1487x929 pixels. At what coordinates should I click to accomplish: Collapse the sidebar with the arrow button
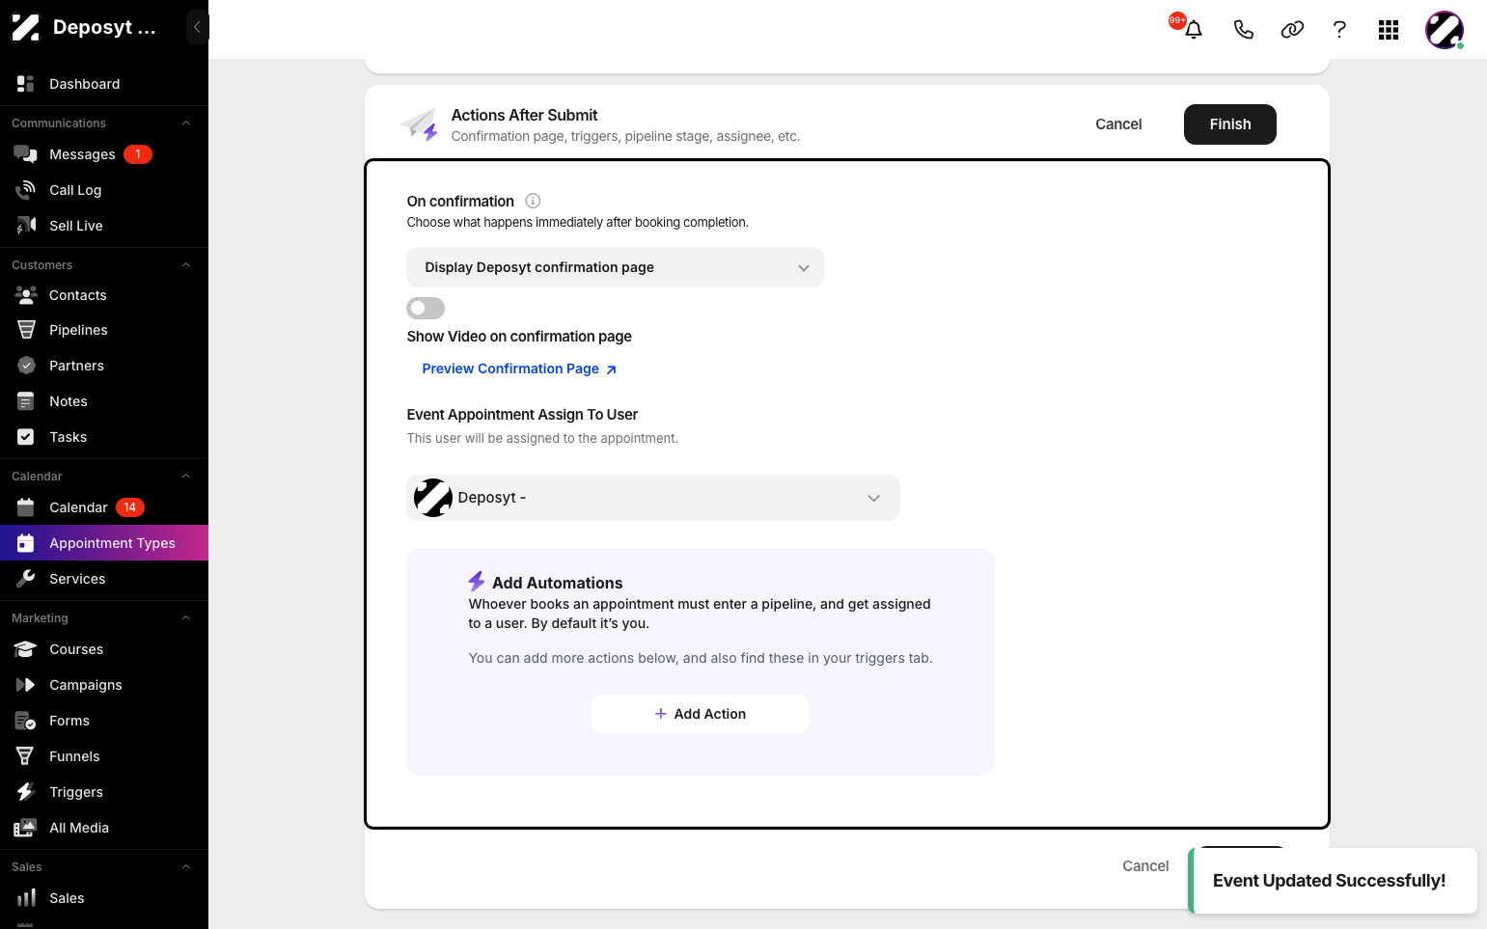pyautogui.click(x=197, y=27)
